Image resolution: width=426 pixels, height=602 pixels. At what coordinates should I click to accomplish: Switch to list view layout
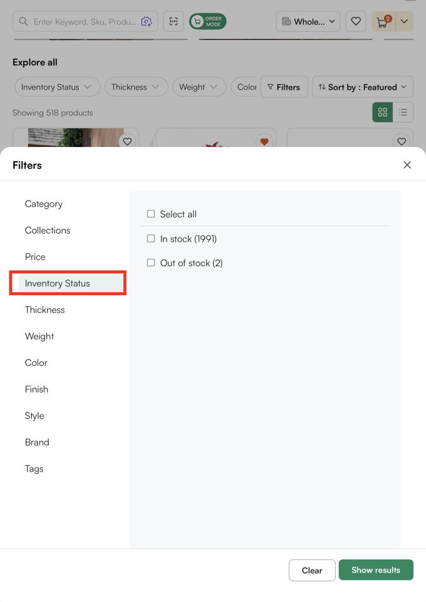pos(403,112)
